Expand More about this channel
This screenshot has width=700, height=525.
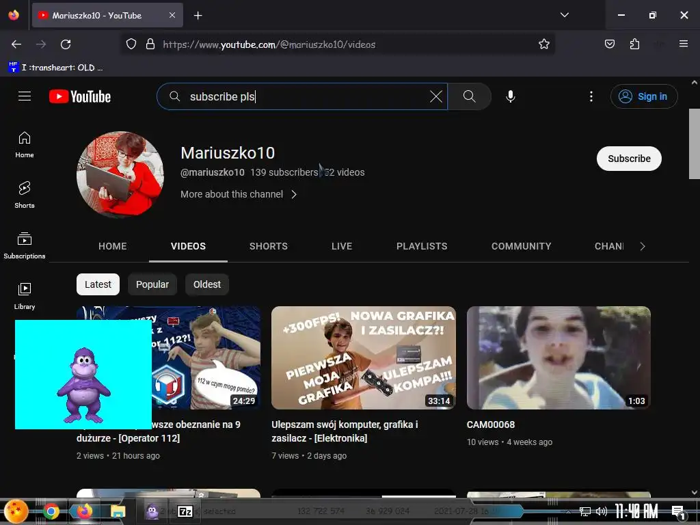(239, 194)
